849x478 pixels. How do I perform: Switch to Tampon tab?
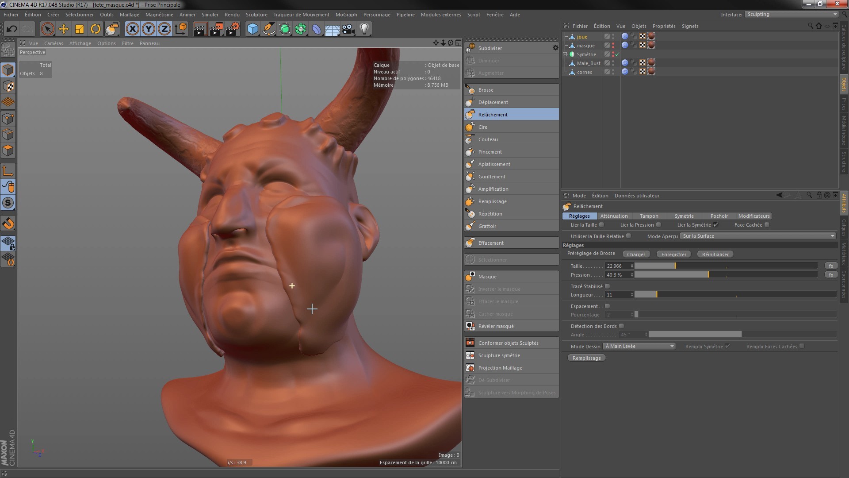pyautogui.click(x=649, y=216)
